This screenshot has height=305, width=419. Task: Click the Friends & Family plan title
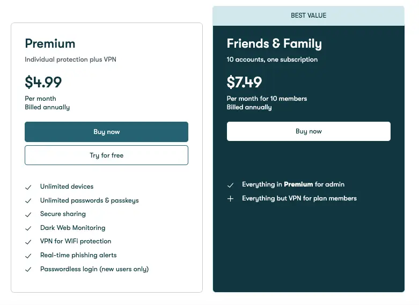point(274,44)
